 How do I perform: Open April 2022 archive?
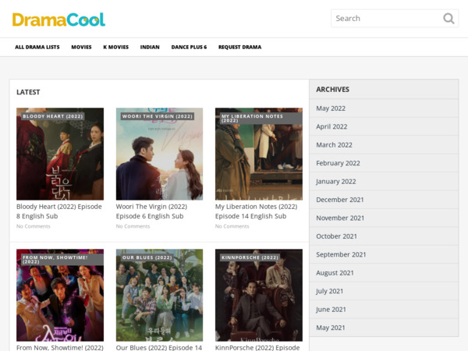[331, 126]
